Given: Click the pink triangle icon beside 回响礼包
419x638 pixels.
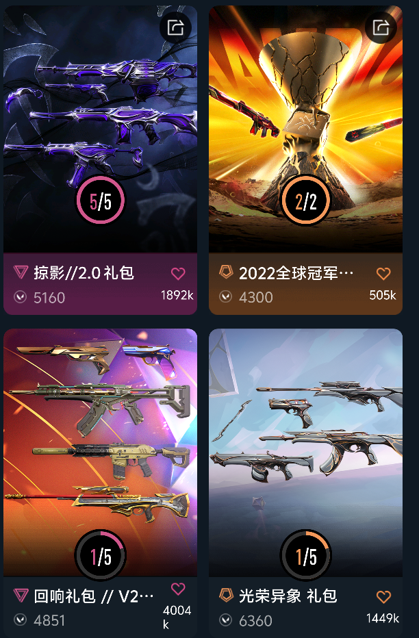Looking at the screenshot, I should [21, 595].
